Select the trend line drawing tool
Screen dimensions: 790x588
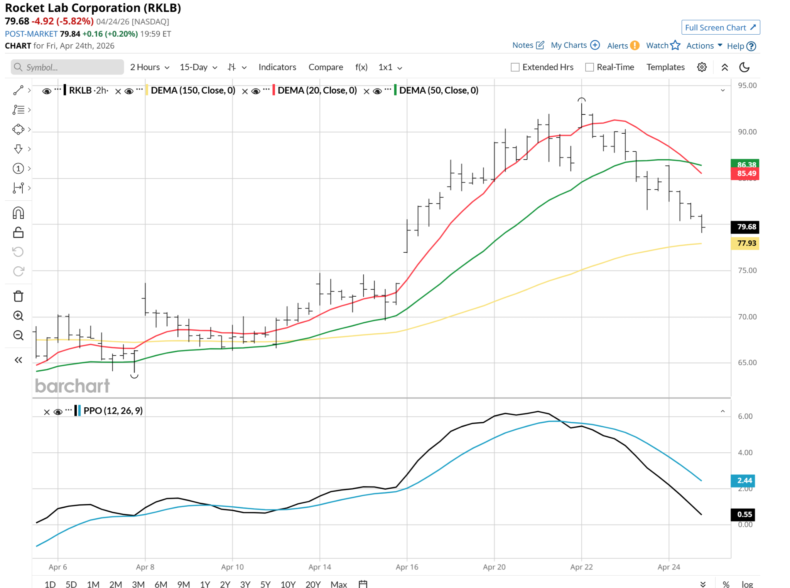click(x=18, y=90)
